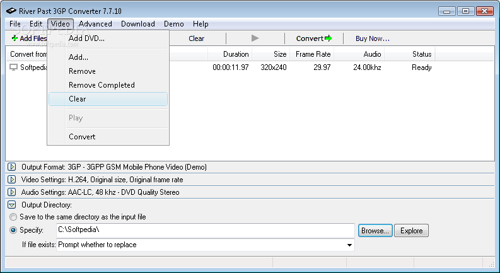The width and height of the screenshot is (500, 273).
Task: Open the Help menu
Action: click(201, 24)
